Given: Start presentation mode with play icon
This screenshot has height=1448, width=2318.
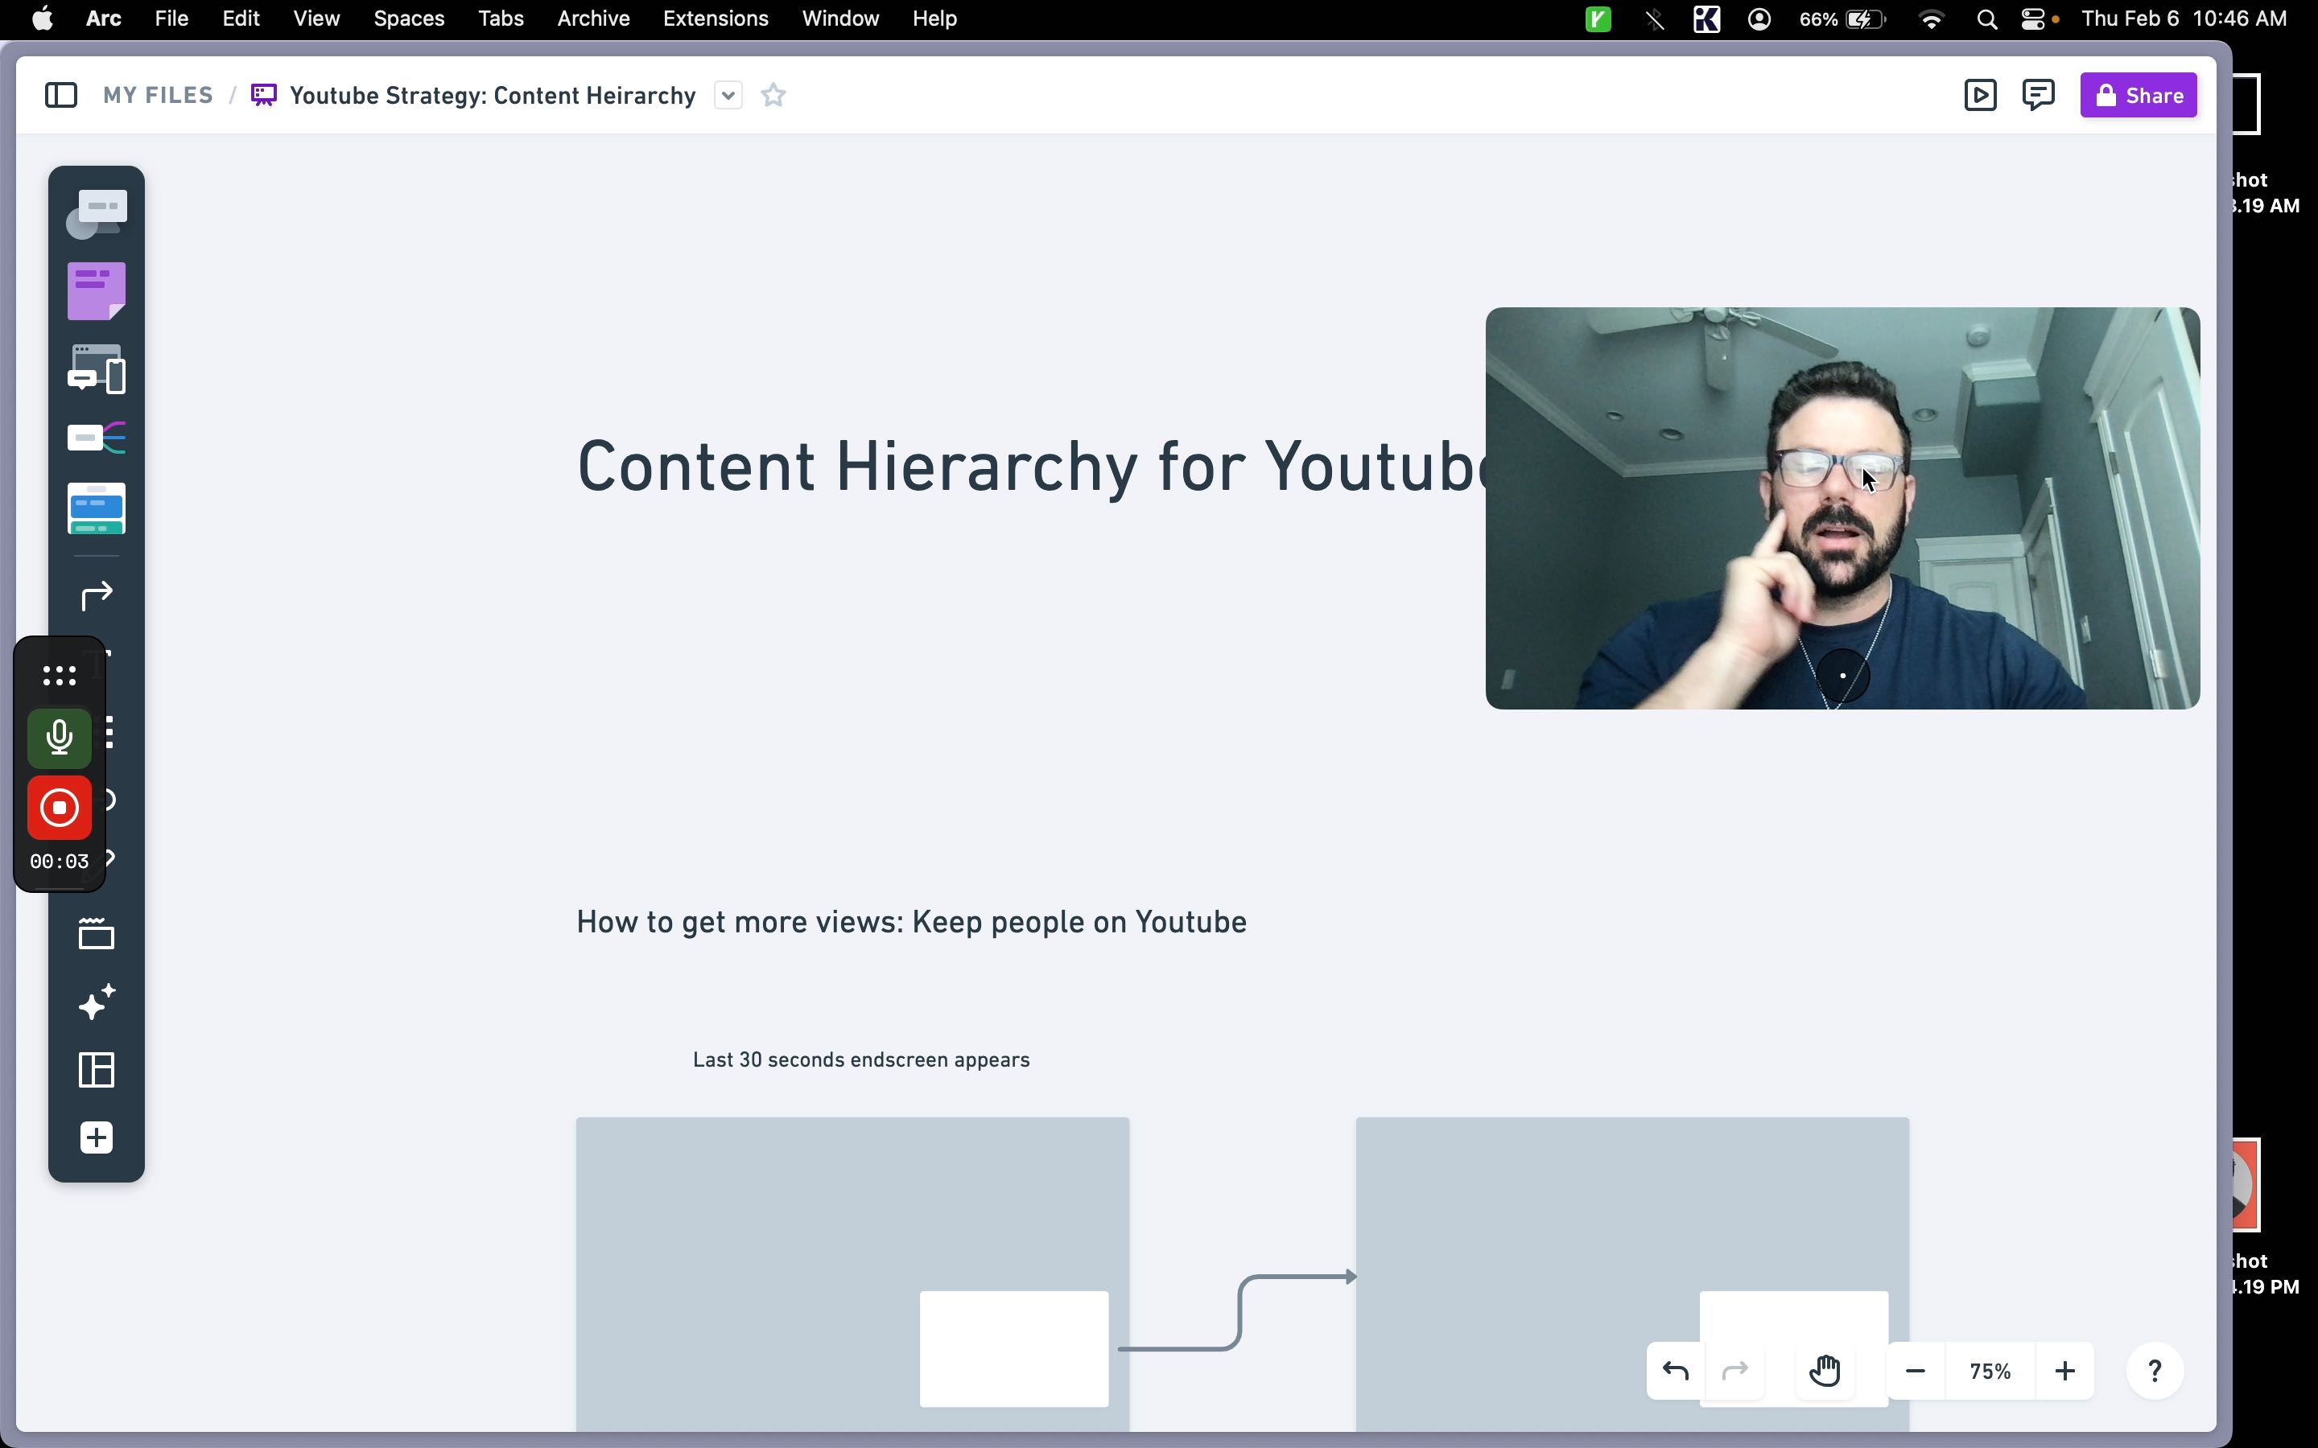Looking at the screenshot, I should pos(1981,95).
